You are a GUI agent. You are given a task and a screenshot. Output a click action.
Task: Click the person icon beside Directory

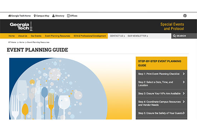(53, 16)
